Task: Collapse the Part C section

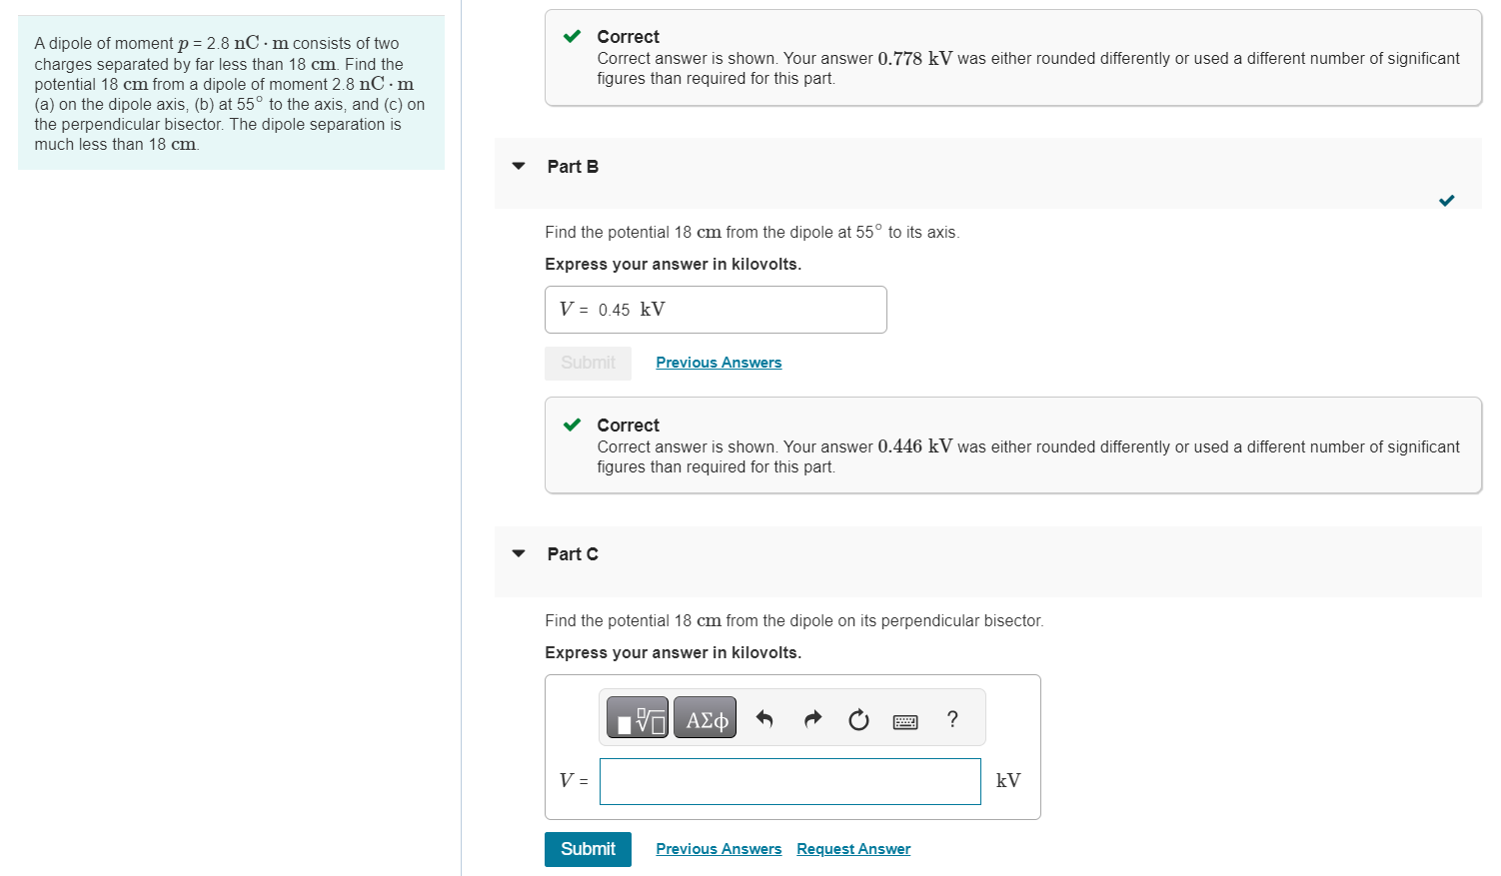Action: pyautogui.click(x=518, y=553)
